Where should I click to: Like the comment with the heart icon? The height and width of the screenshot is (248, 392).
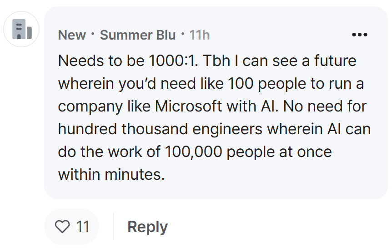tap(62, 227)
